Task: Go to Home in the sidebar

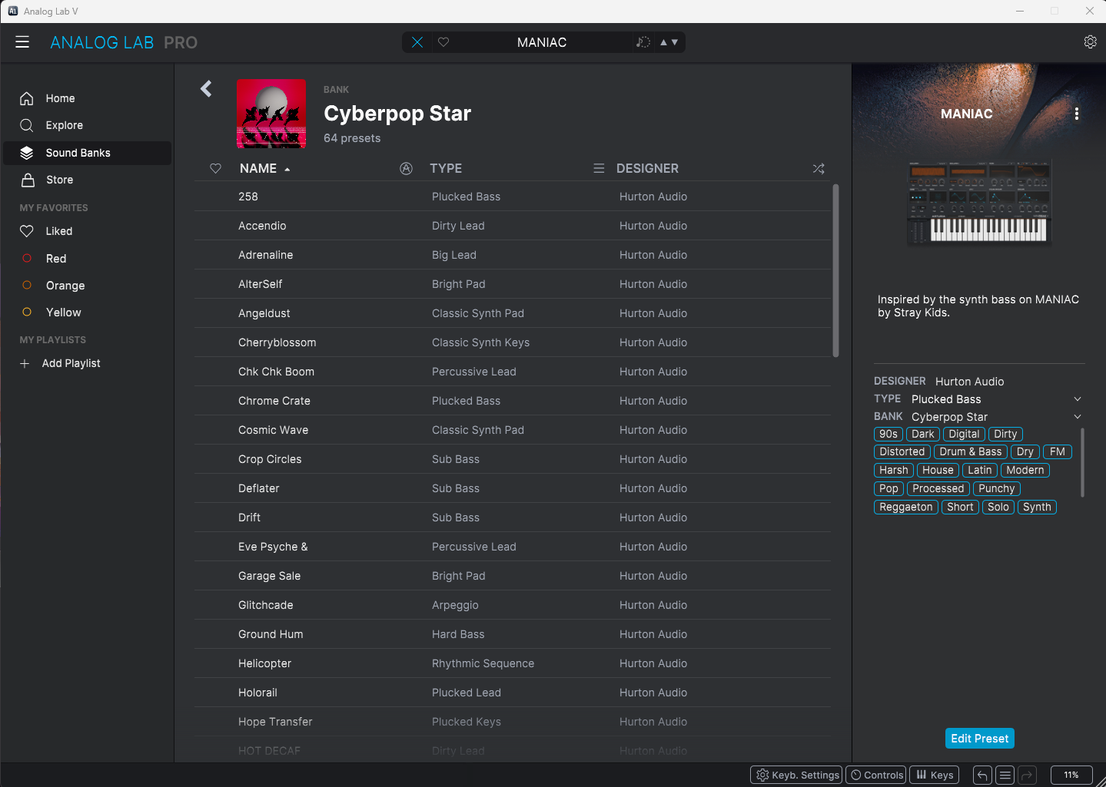Action: [x=88, y=98]
